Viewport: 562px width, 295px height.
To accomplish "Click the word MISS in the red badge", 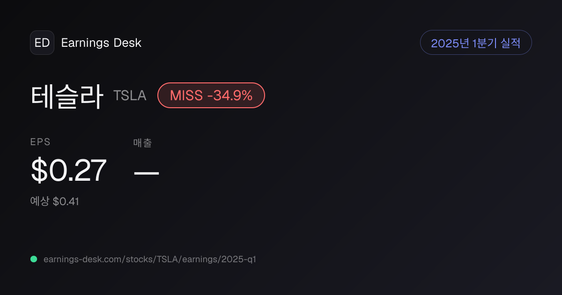I will (186, 96).
